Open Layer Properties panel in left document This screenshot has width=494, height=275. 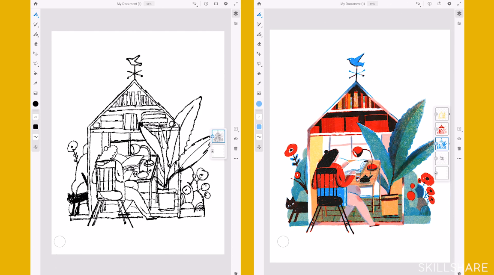point(236,24)
